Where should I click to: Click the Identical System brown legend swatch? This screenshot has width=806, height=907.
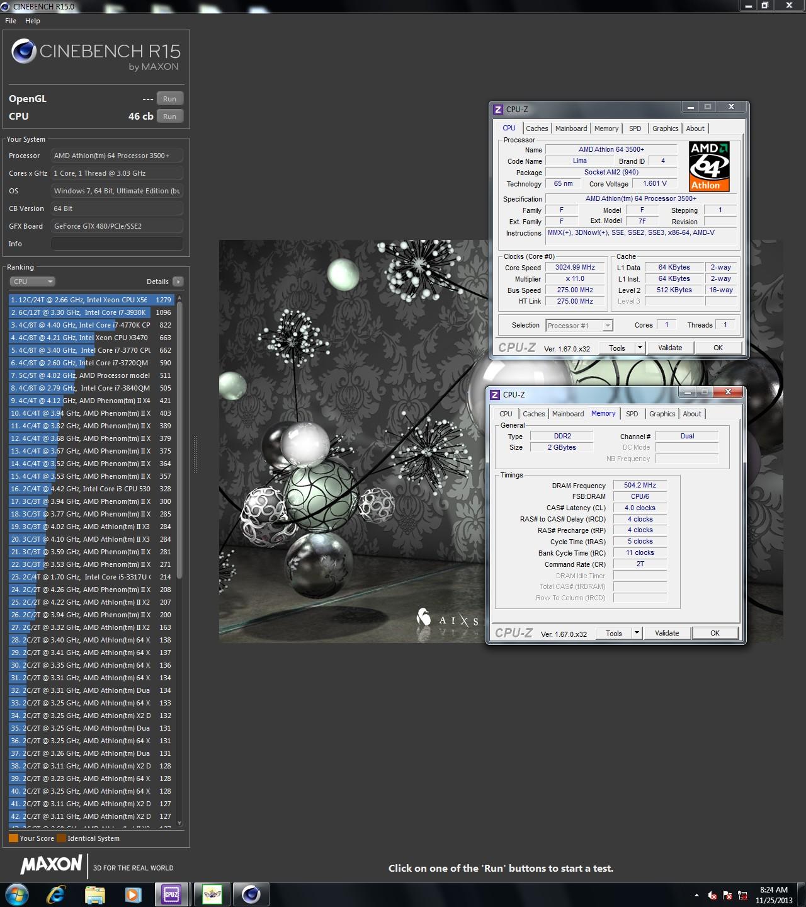tap(61, 838)
